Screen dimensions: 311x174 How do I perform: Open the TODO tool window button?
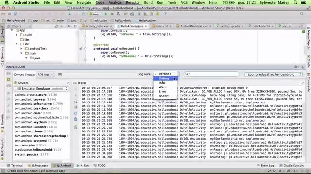click(100, 165)
